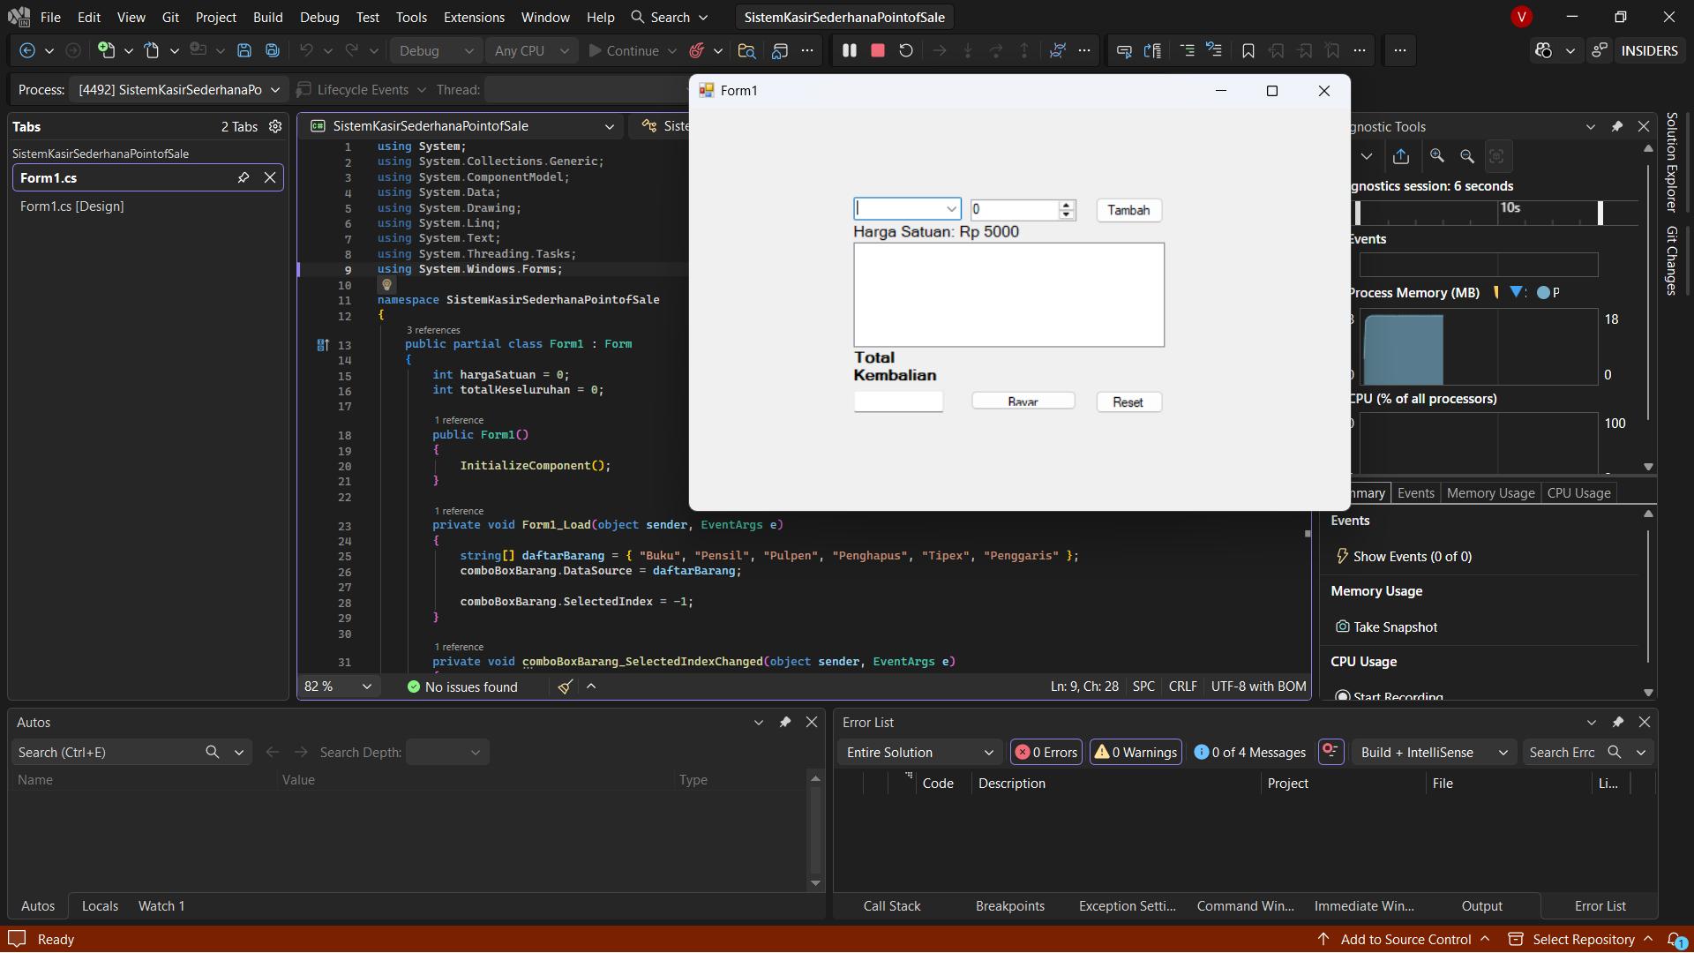Click the Search (Ctrl+E) field in Autos
The height and width of the screenshot is (953, 1694).
pyautogui.click(x=108, y=753)
